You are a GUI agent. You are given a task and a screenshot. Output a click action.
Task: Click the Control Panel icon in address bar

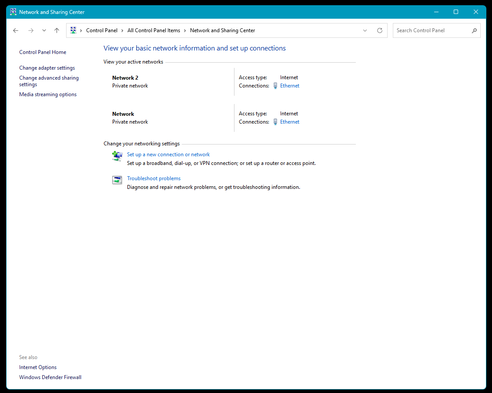coord(74,30)
